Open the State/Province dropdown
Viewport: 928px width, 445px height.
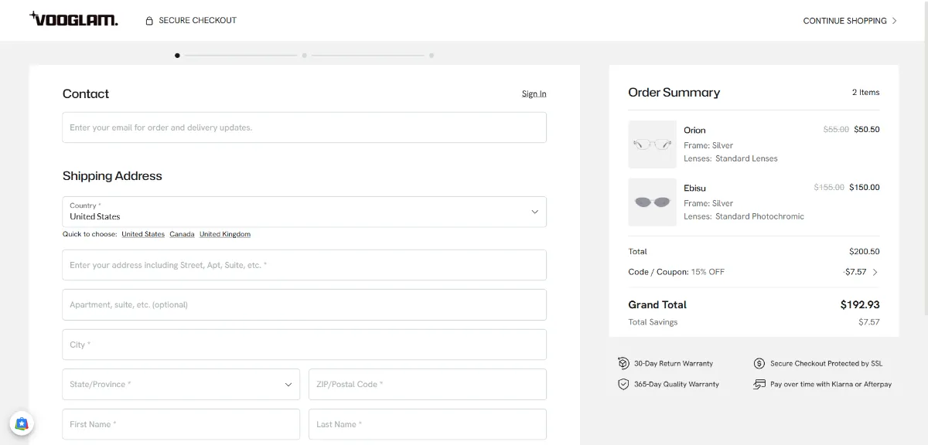tap(181, 384)
